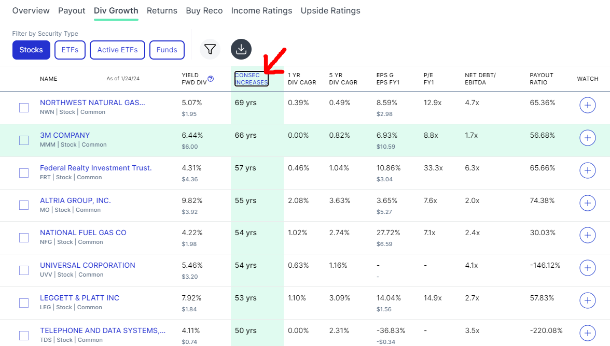Select the 33.3x P/E value
Screen dimensions: 610x346
pos(434,168)
